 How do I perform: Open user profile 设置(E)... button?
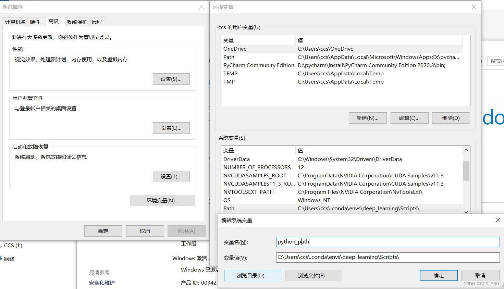[x=171, y=128]
